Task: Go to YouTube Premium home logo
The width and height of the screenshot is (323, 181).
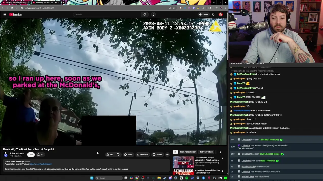Action: click(x=16, y=15)
